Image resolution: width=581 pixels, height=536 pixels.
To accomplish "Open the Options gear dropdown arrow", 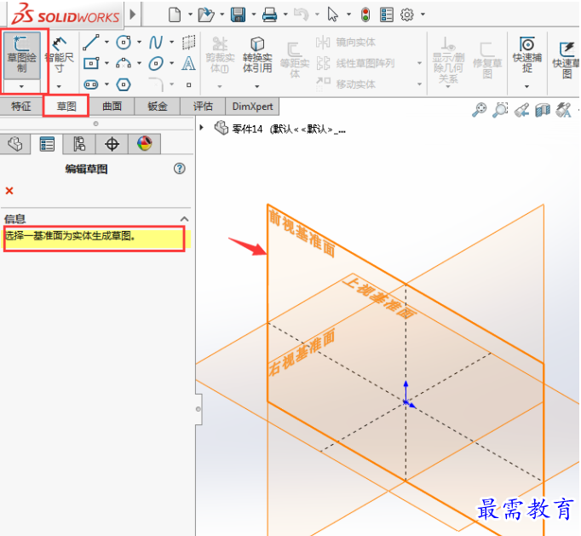I will click(x=423, y=14).
